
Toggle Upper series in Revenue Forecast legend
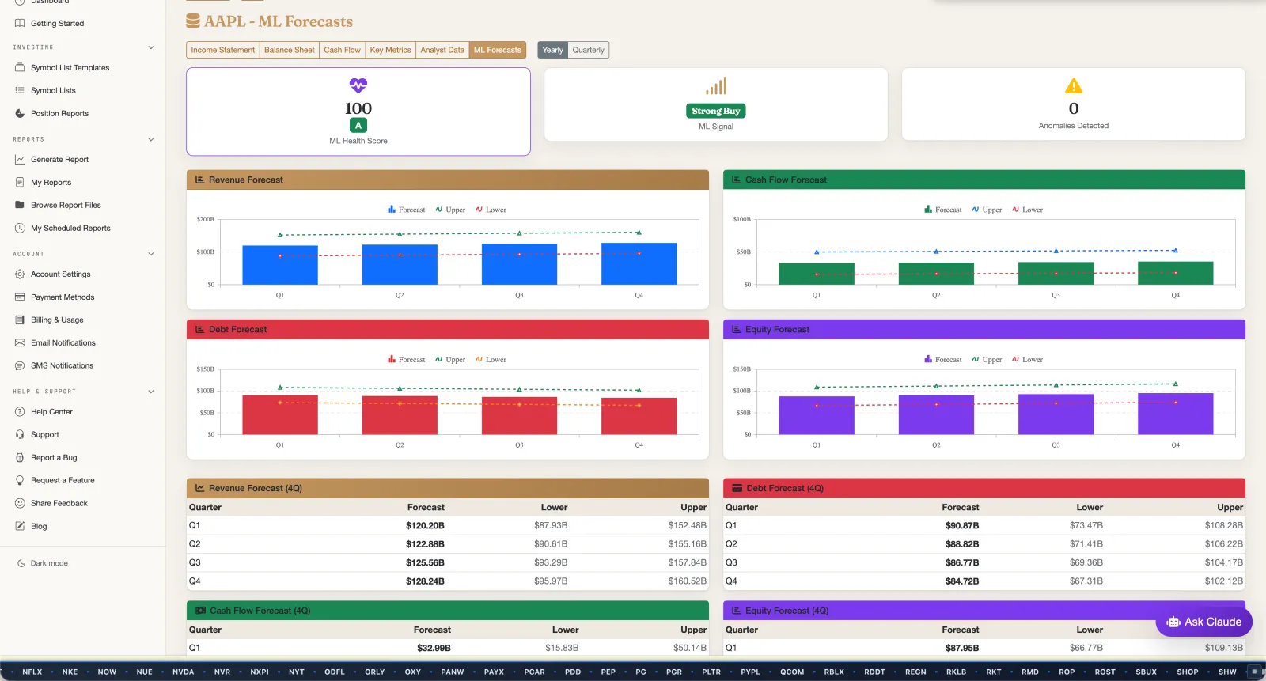[x=450, y=210]
